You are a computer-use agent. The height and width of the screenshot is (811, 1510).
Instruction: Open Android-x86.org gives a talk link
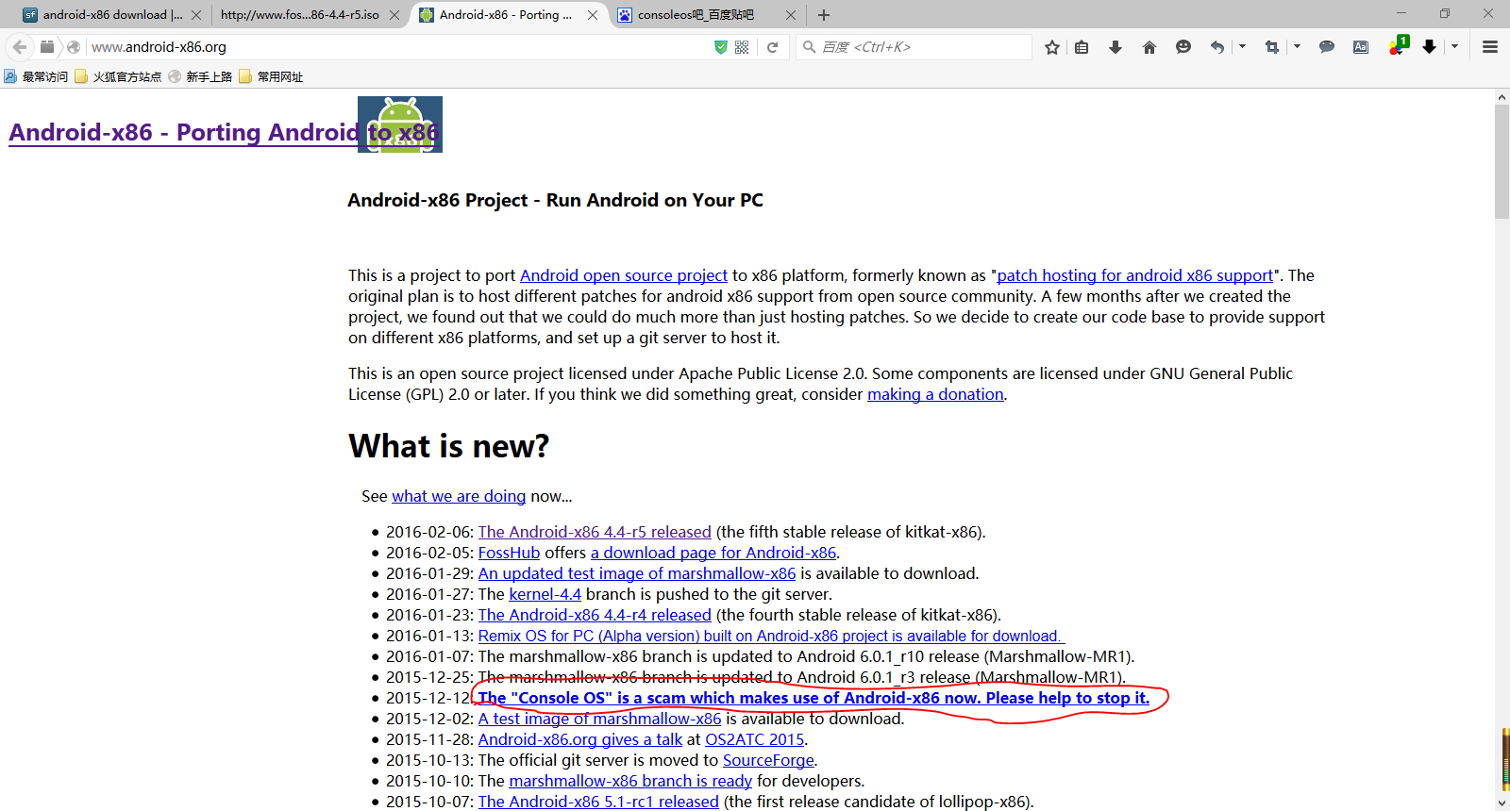click(579, 739)
